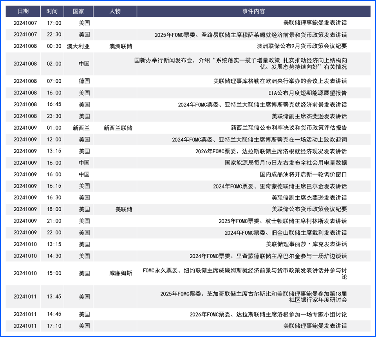Select 澳洲联储公布9月货币政策会议纪要 event text
This screenshot has height=337, width=376.
click(302, 46)
